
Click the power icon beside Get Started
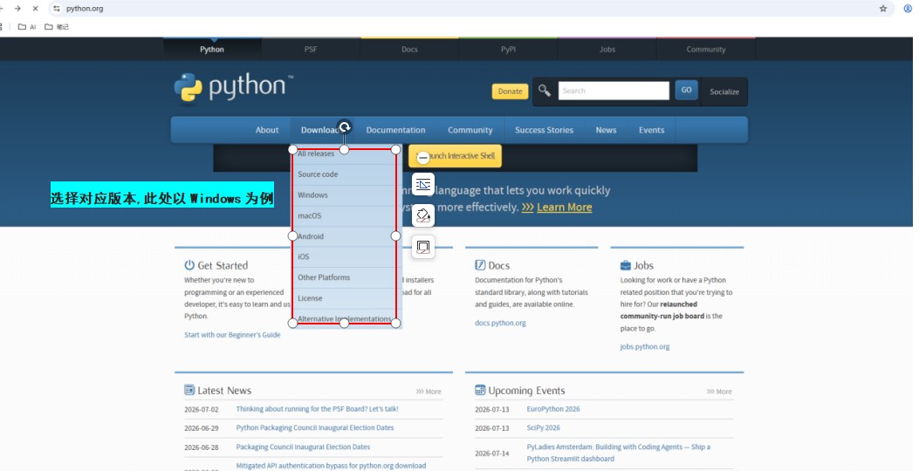coord(189,265)
